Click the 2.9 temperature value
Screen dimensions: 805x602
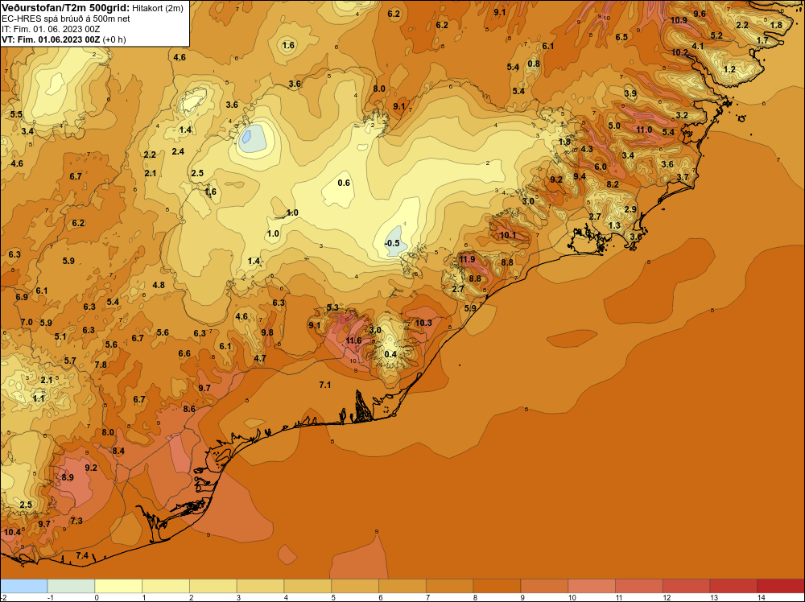[x=630, y=209]
